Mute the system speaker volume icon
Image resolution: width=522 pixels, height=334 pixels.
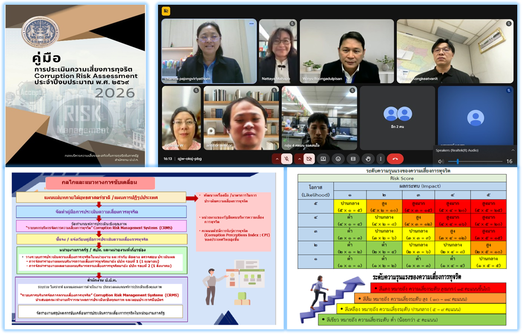click(x=441, y=162)
